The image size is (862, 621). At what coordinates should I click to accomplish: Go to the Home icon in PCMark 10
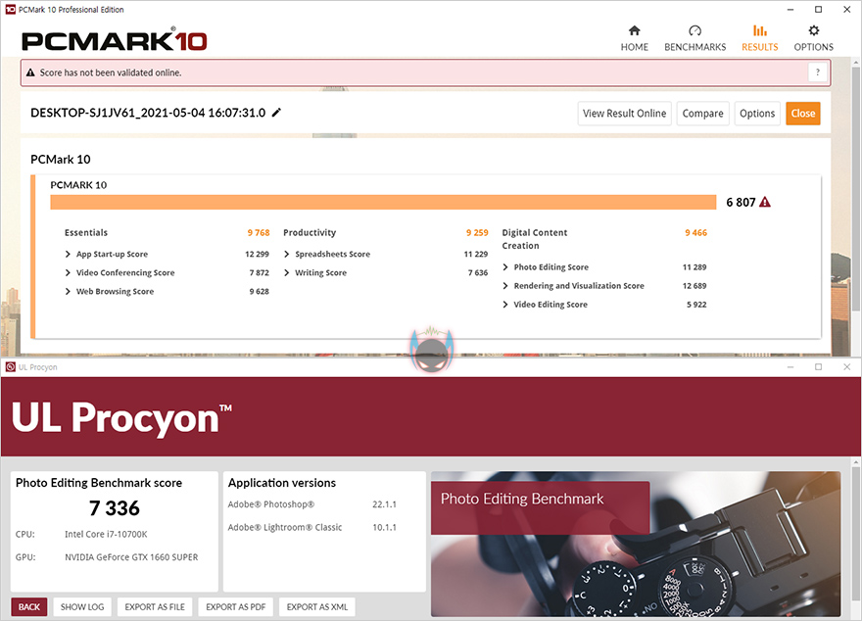pos(635,30)
